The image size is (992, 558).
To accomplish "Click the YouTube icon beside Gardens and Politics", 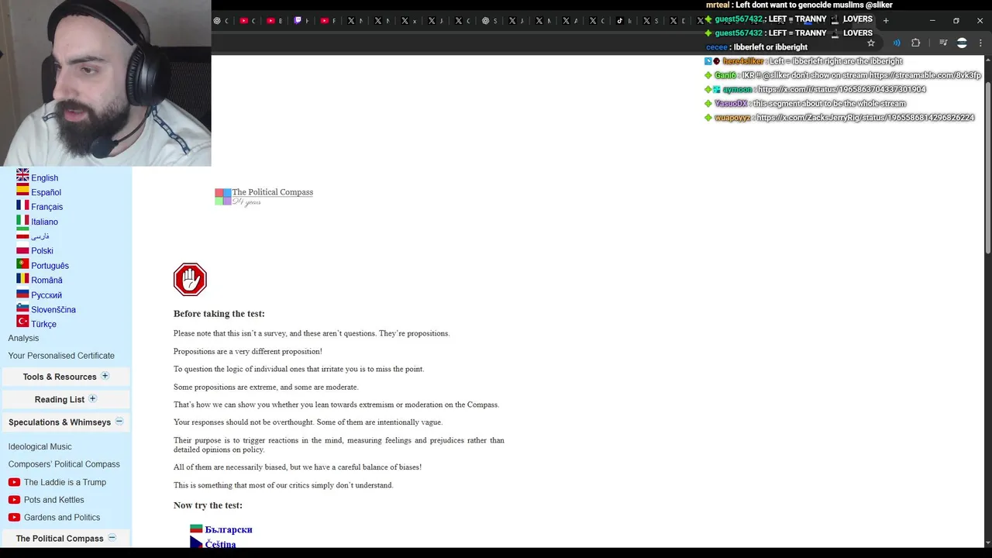I will (14, 518).
